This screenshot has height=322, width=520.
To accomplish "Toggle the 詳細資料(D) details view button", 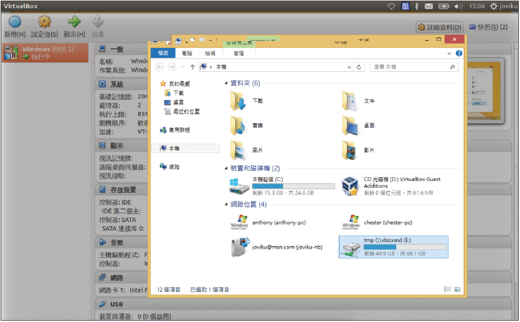I will click(440, 28).
